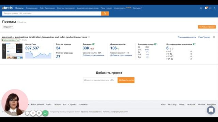Toggle the Отслеживаемые ключевики chart icon
Viewport: 218px width, 122px height.
click(x=194, y=44)
